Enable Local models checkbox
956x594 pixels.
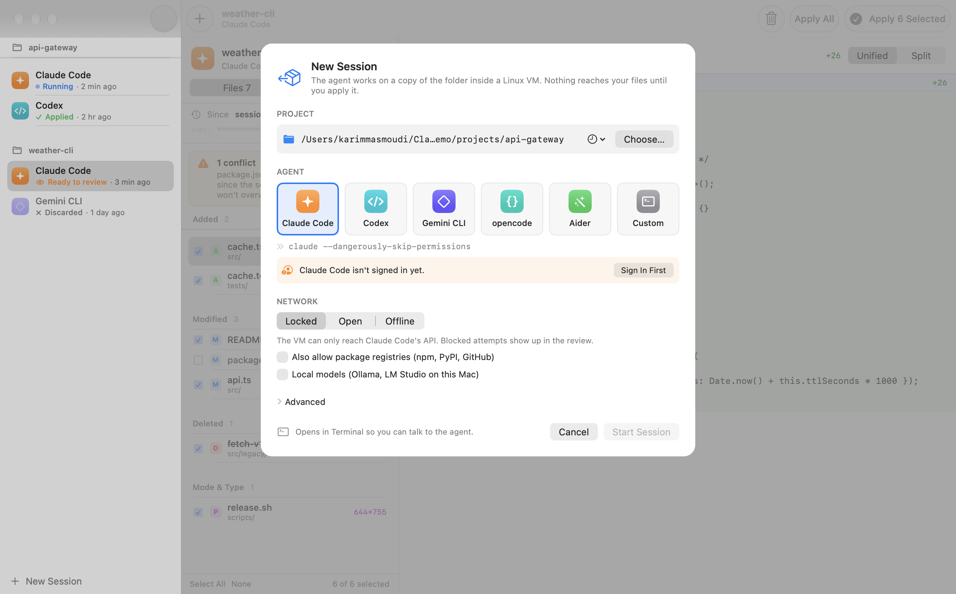click(x=282, y=375)
